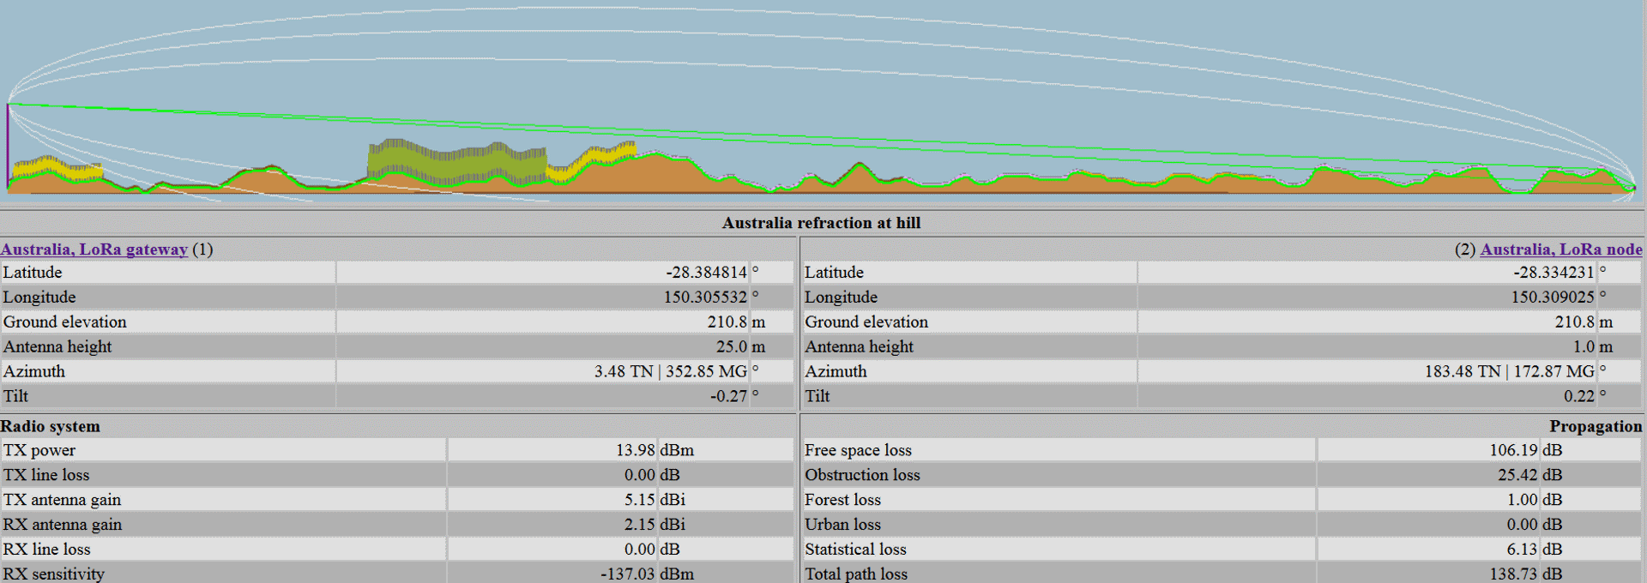Select gateway tilt value -0.27
This screenshot has width=1647, height=583.
coord(728,397)
